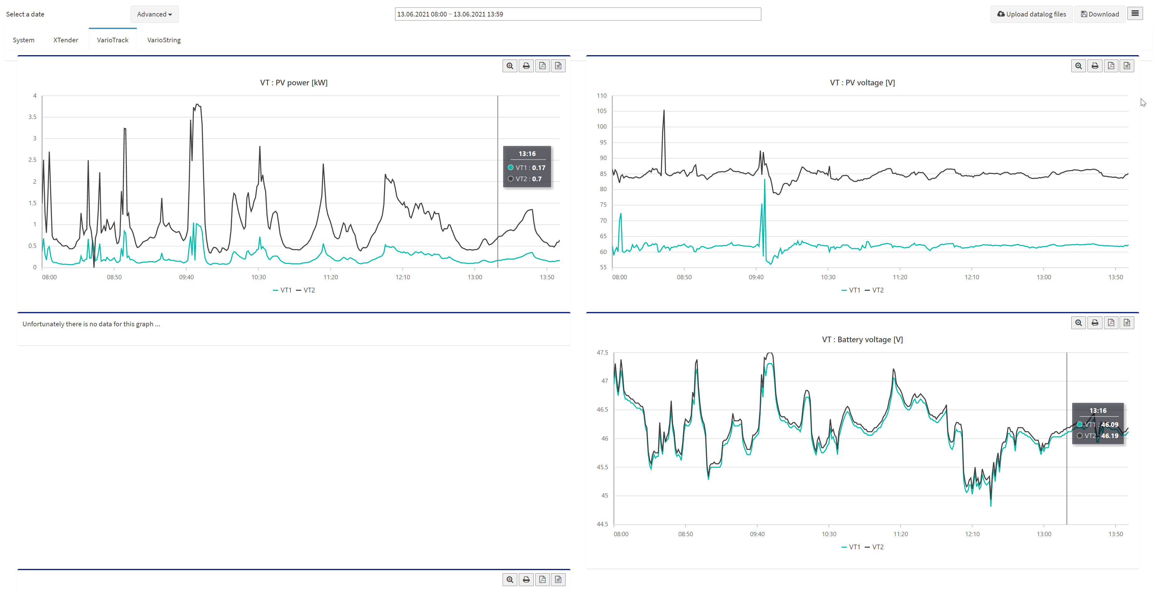
Task: Click zoom icon of the bottom-most chart panel
Action: coord(510,580)
